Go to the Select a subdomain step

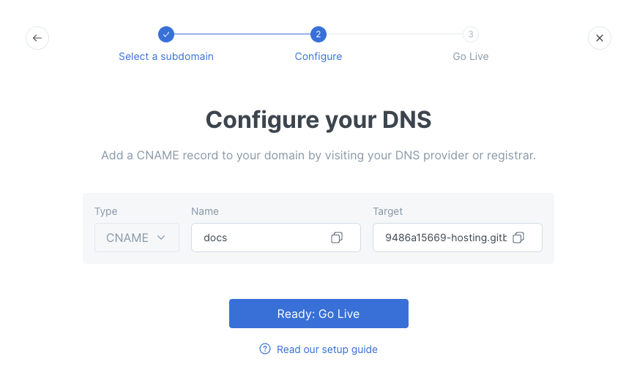166,56
